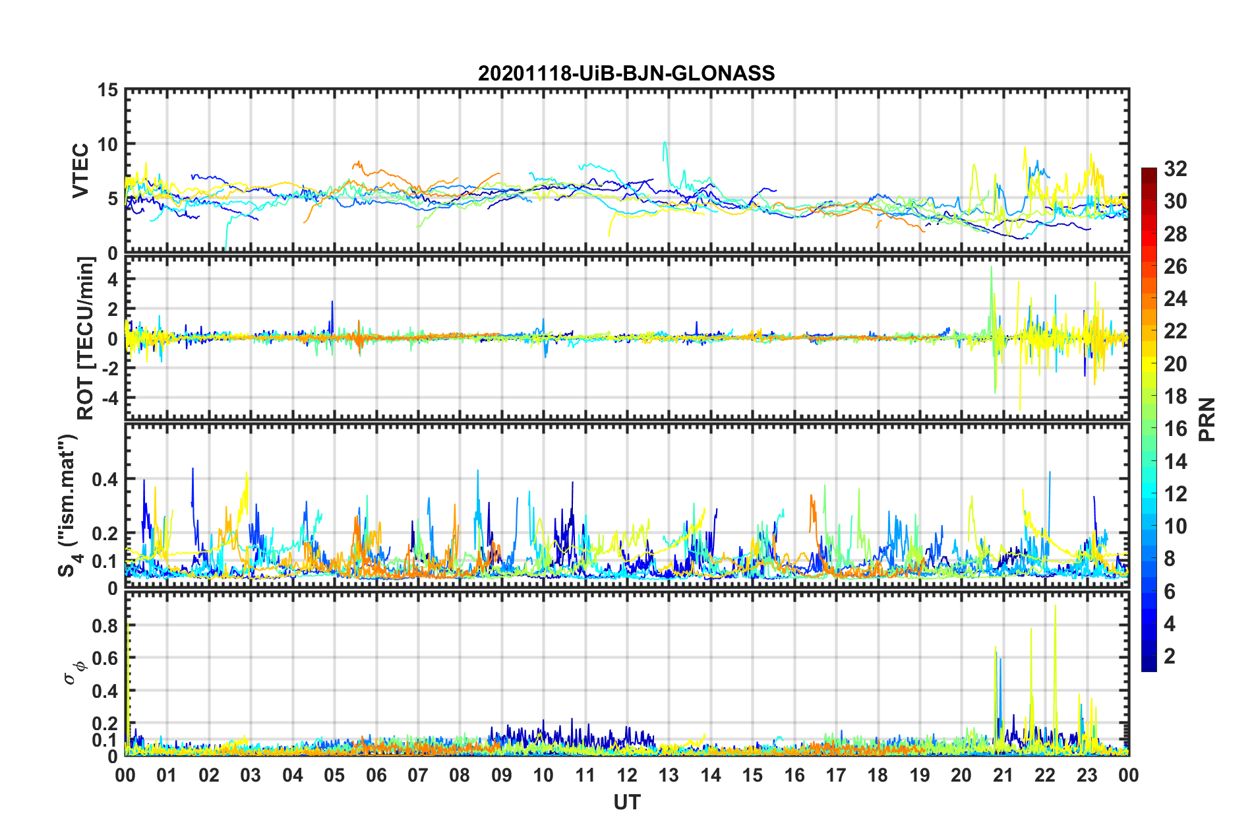Screen dimensions: 1254x839
Task: Click the ROT [TECU/min] y-axis label
Action: [x=86, y=338]
